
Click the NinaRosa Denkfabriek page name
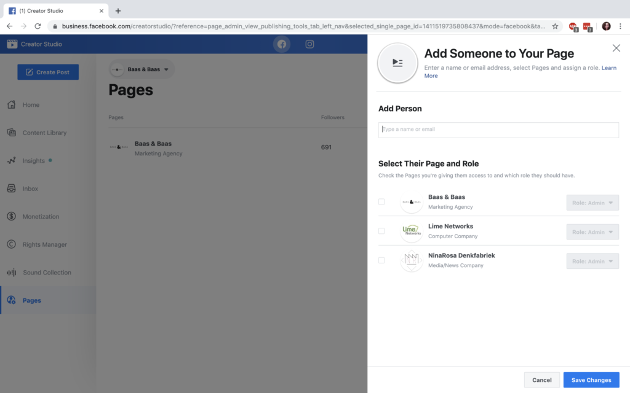[x=461, y=255]
